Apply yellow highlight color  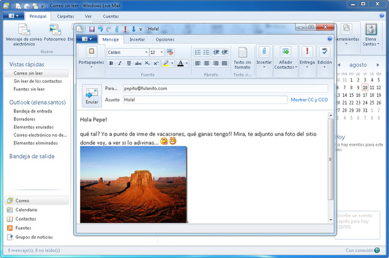pyautogui.click(x=166, y=63)
